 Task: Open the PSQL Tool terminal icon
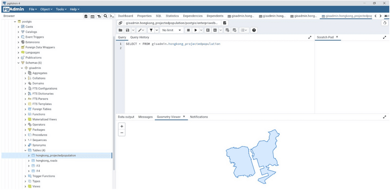click(x=112, y=16)
